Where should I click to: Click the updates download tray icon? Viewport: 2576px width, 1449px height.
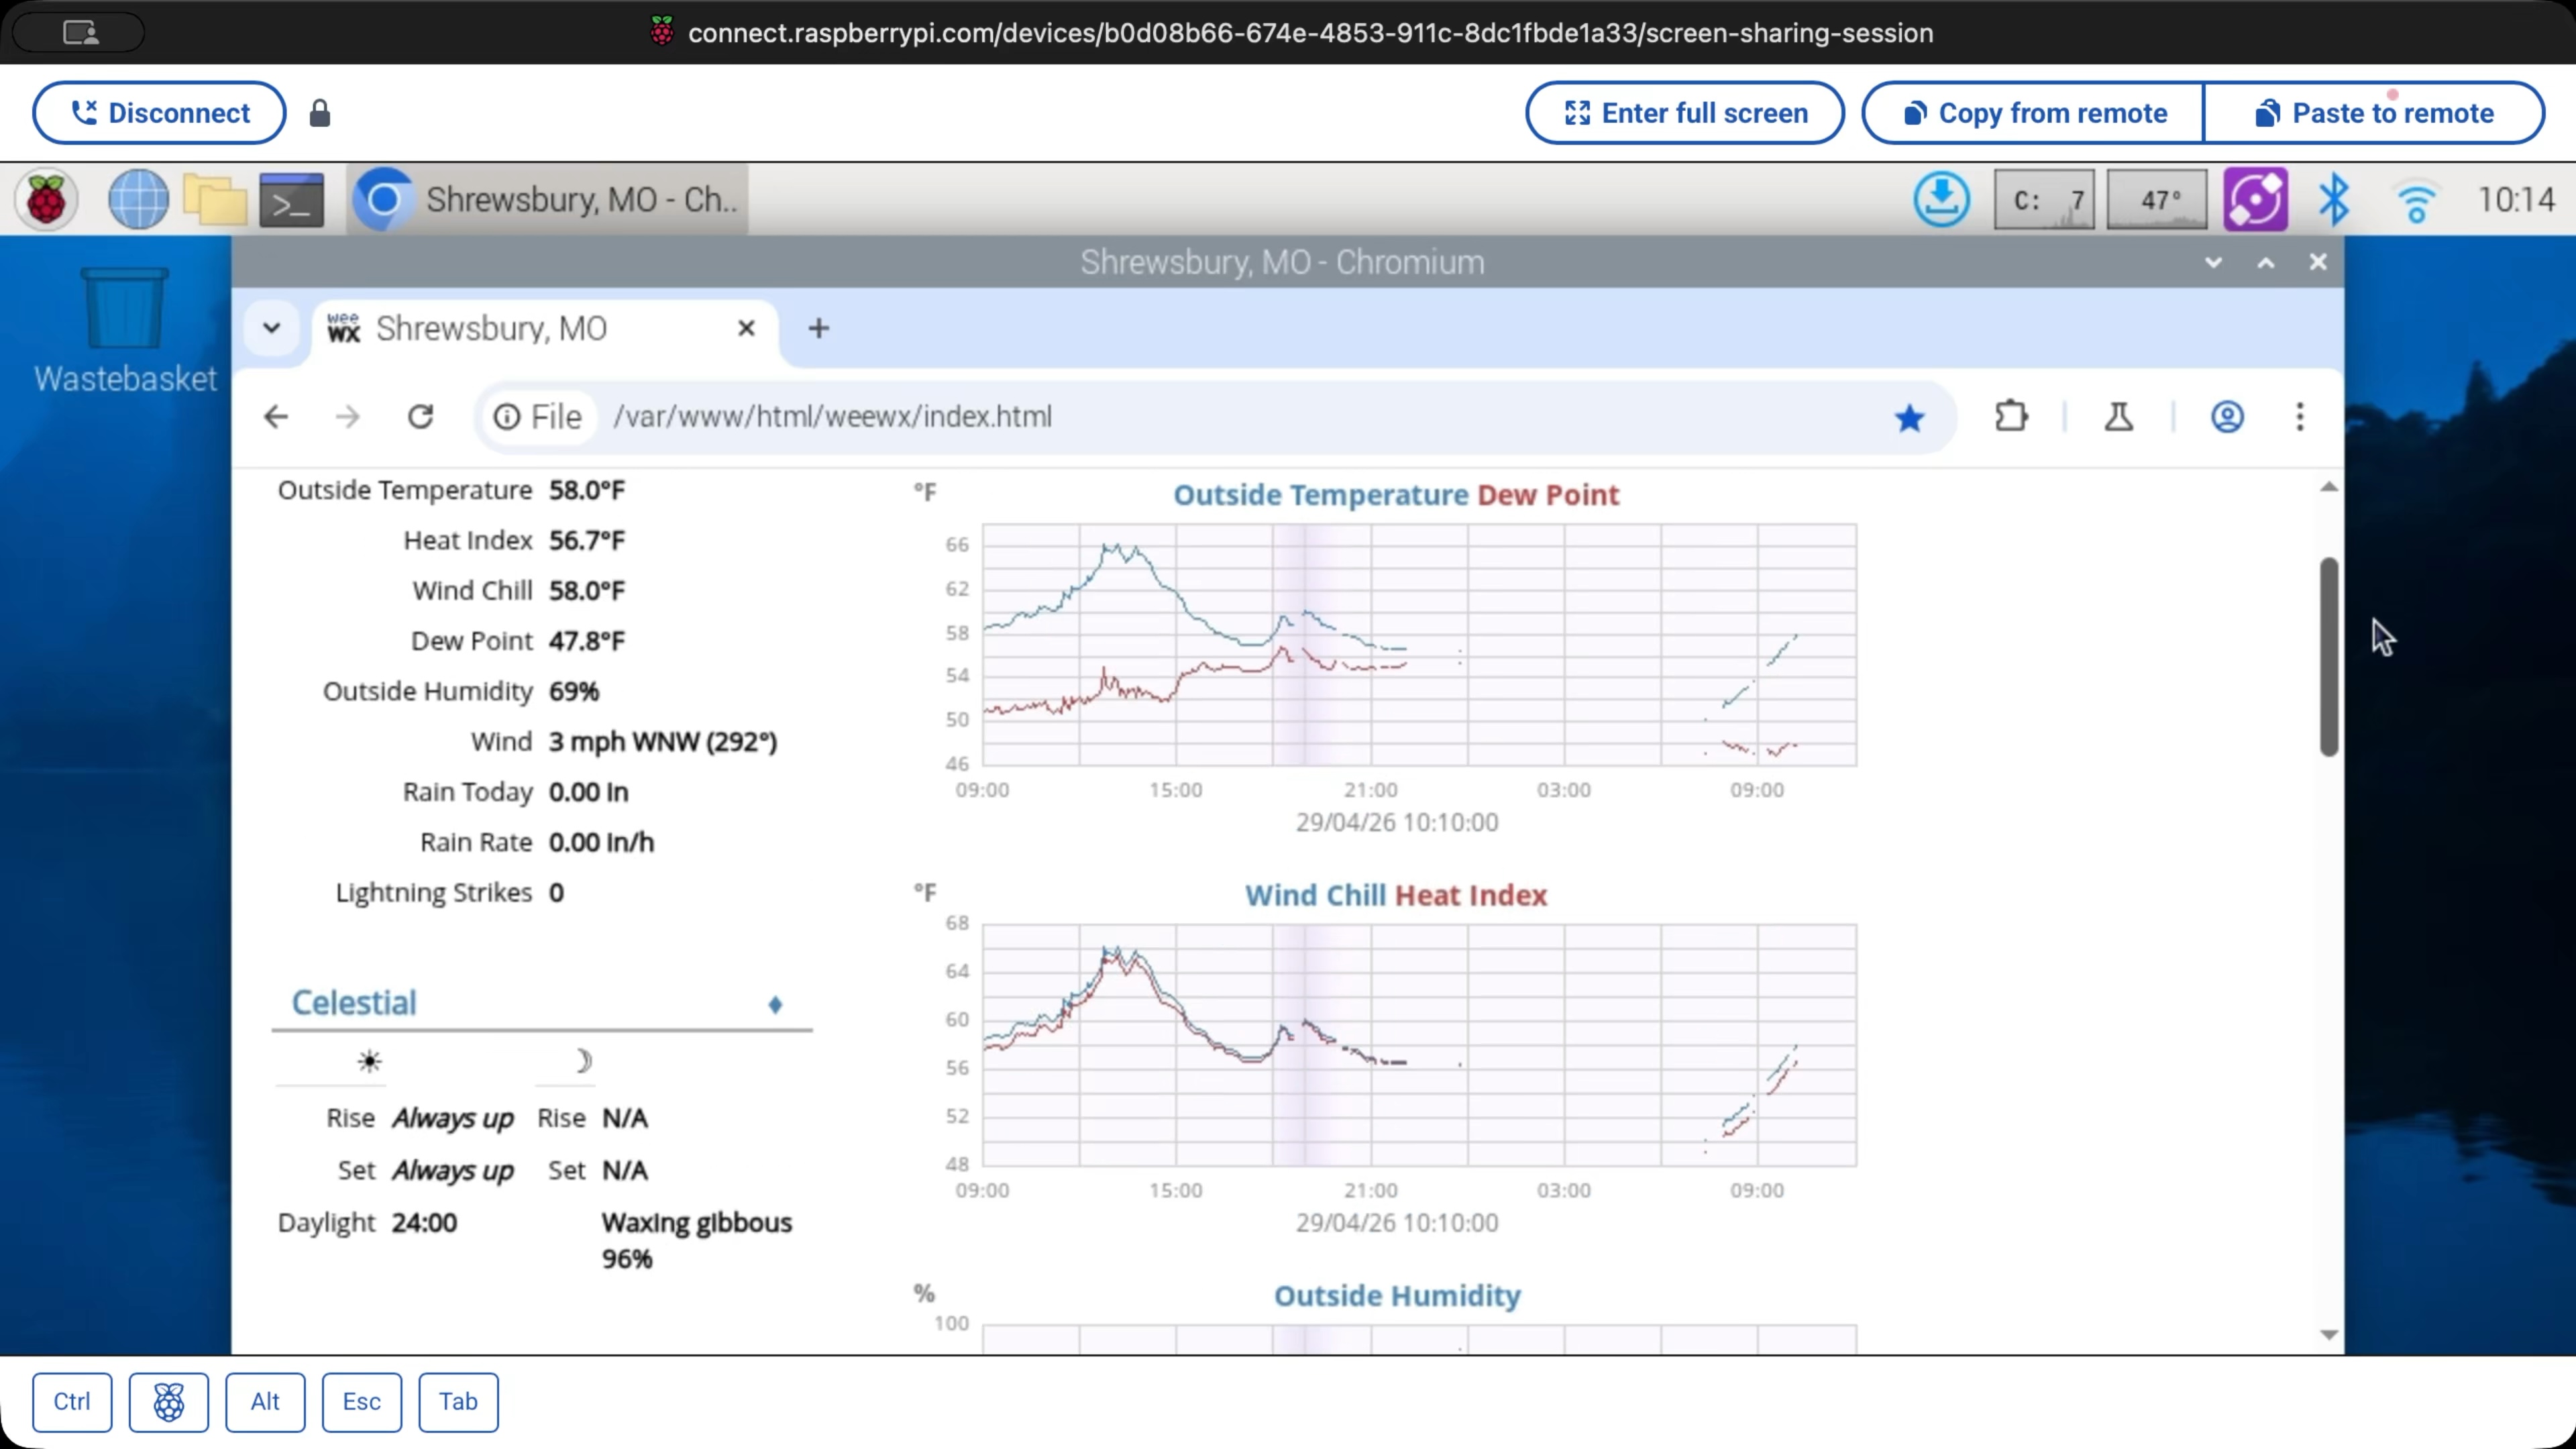point(1941,200)
